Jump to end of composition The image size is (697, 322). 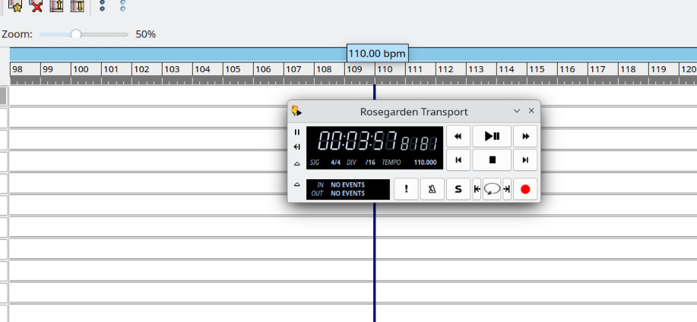coord(525,160)
